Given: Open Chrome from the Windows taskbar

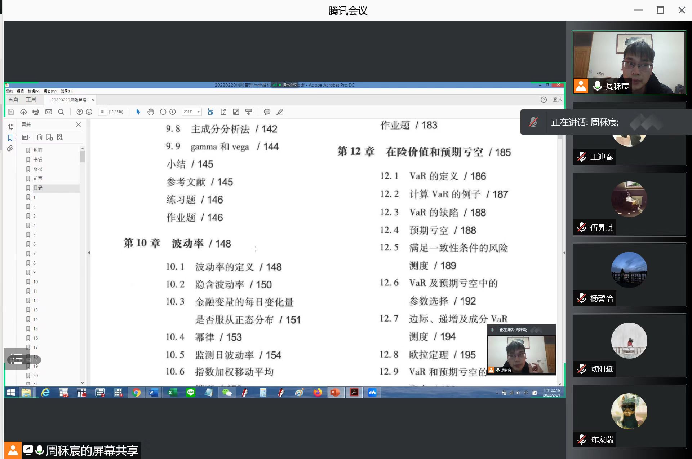Looking at the screenshot, I should pyautogui.click(x=136, y=393).
